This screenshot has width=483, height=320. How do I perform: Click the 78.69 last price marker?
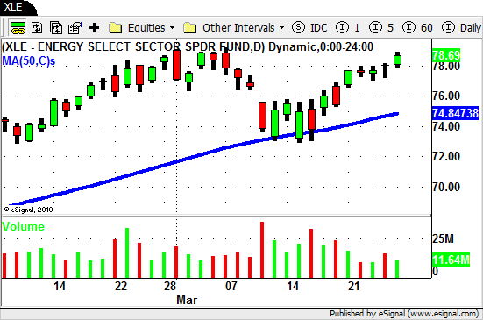click(446, 55)
